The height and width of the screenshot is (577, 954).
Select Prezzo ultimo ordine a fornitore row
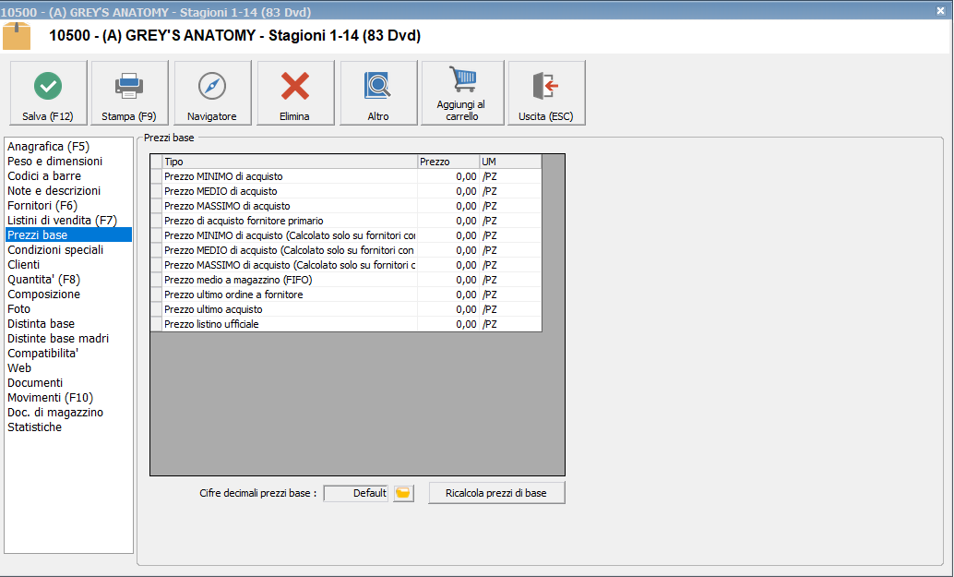[x=346, y=295]
